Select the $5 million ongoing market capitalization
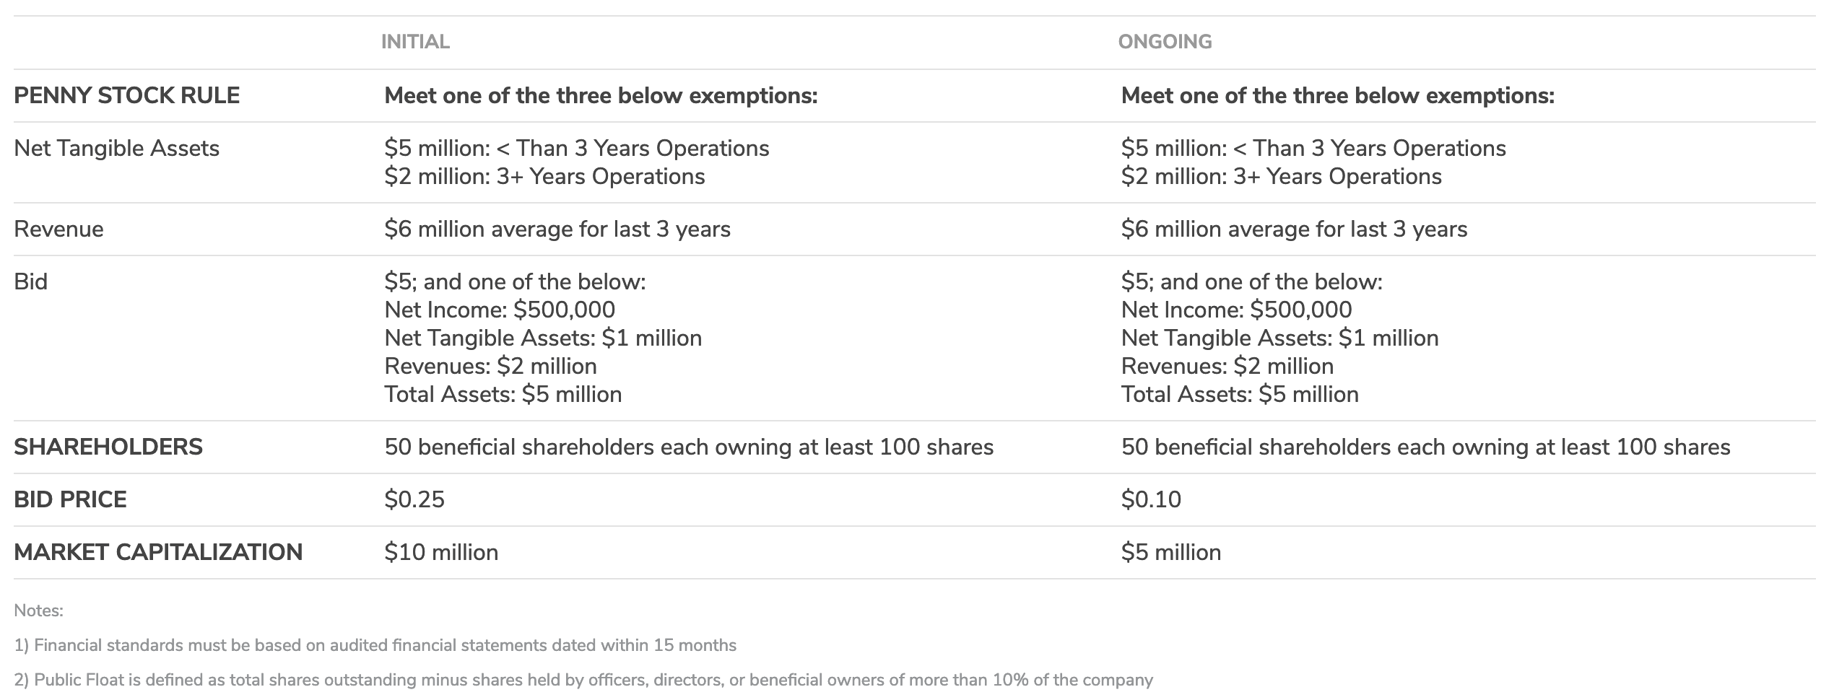Screen dimensions: 1834x700 coord(1171,552)
